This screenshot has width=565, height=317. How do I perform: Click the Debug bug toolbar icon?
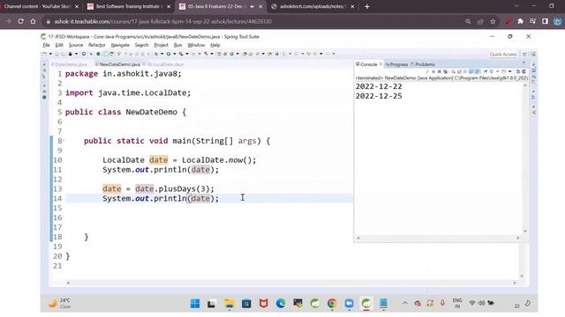point(155,54)
